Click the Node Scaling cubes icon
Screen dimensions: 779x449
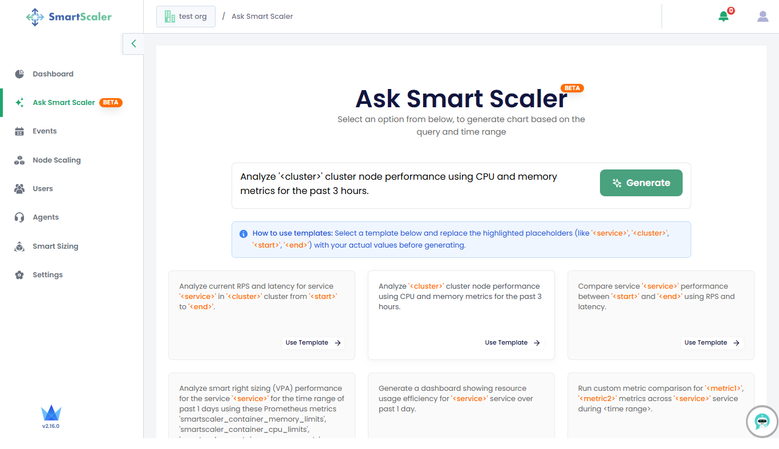click(x=19, y=160)
